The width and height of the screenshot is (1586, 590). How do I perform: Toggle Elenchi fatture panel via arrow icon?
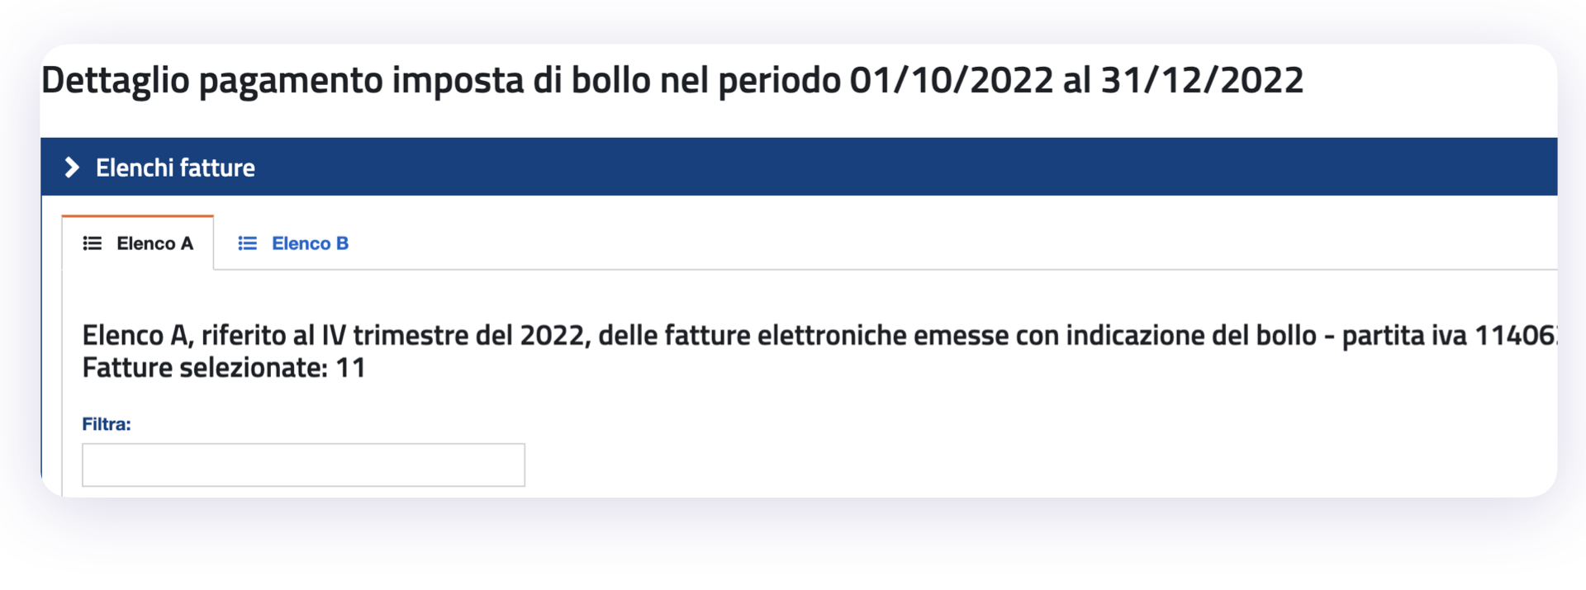[x=72, y=168]
